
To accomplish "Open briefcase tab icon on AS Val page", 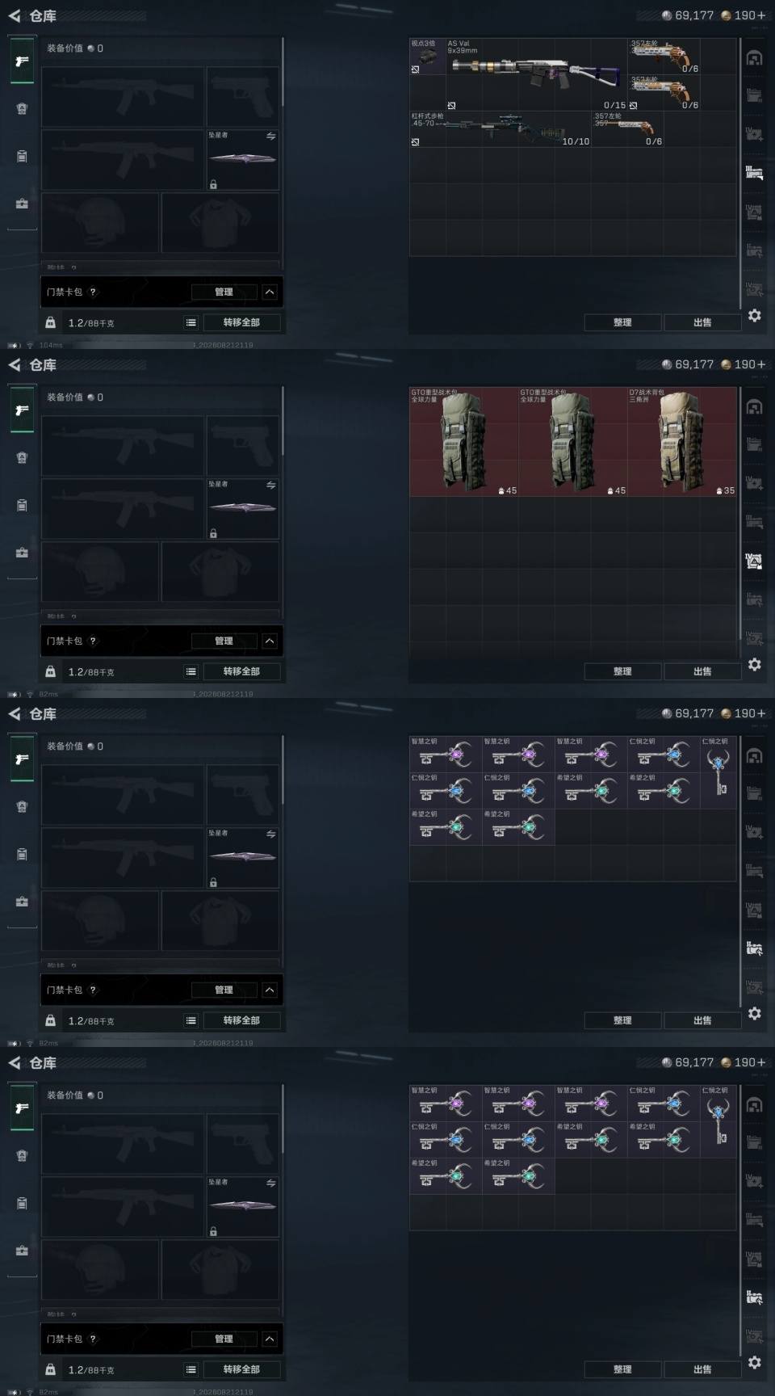I will [22, 204].
